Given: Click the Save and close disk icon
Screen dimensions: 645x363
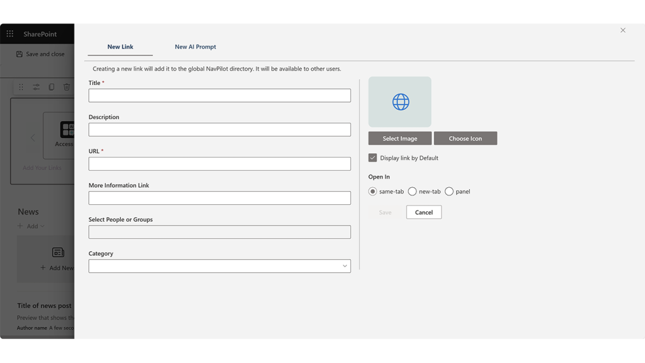Looking at the screenshot, I should tap(20, 54).
